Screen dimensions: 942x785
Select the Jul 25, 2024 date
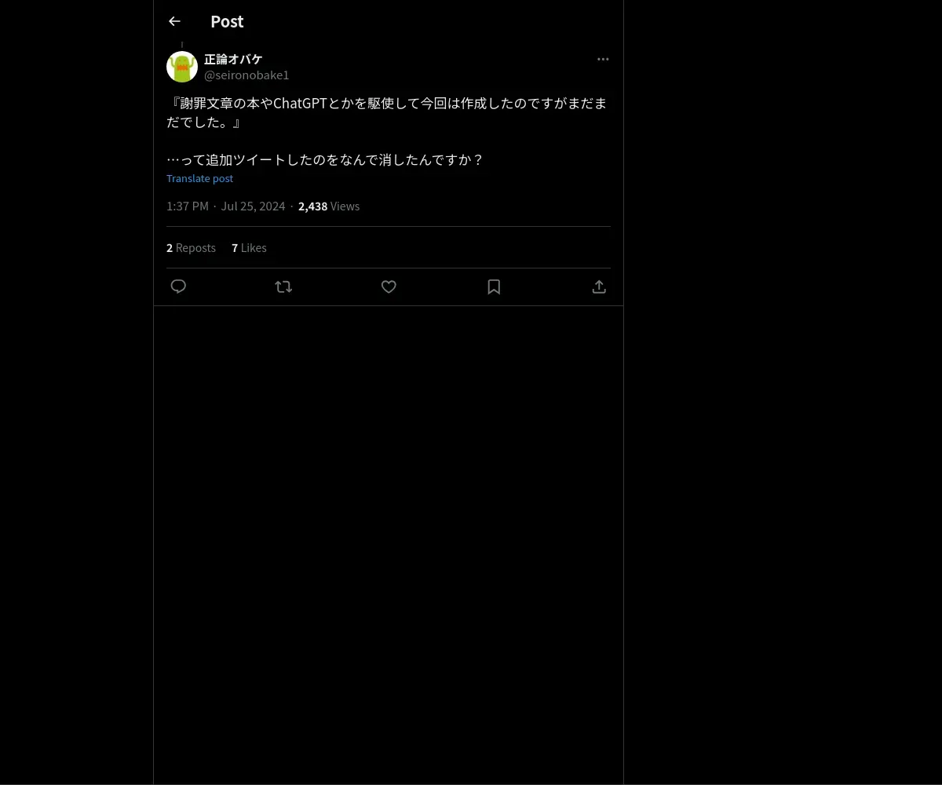pyautogui.click(x=253, y=206)
